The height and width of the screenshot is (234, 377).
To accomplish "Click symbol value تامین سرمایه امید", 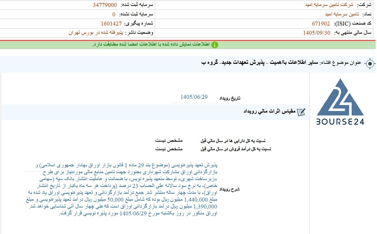I will pos(342,14).
